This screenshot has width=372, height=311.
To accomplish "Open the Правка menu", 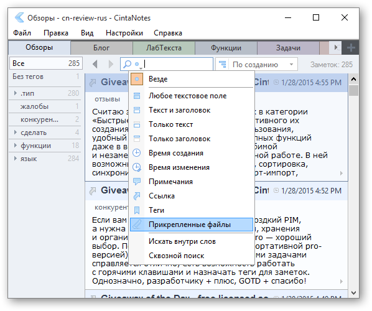I will pos(56,33).
